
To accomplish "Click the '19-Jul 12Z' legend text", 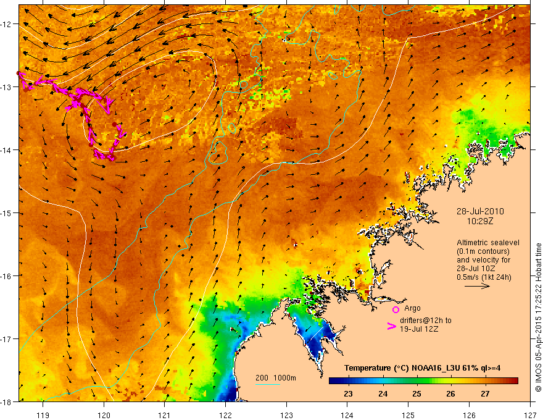I will click(419, 329).
